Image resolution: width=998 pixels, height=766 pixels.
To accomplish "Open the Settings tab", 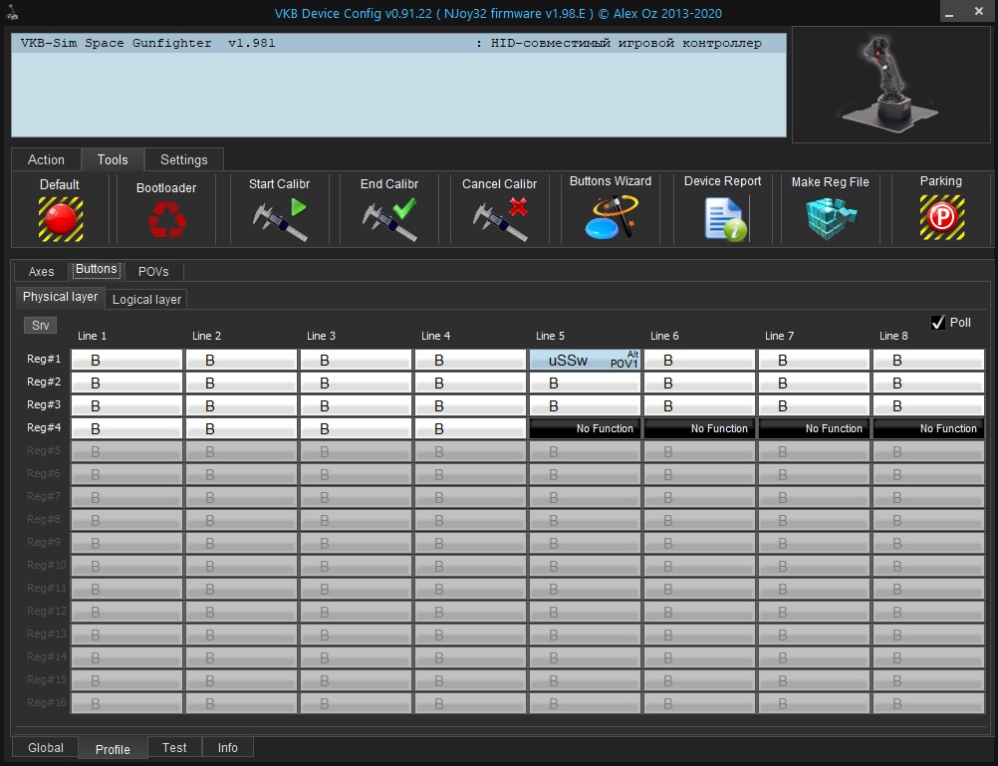I will 184,159.
